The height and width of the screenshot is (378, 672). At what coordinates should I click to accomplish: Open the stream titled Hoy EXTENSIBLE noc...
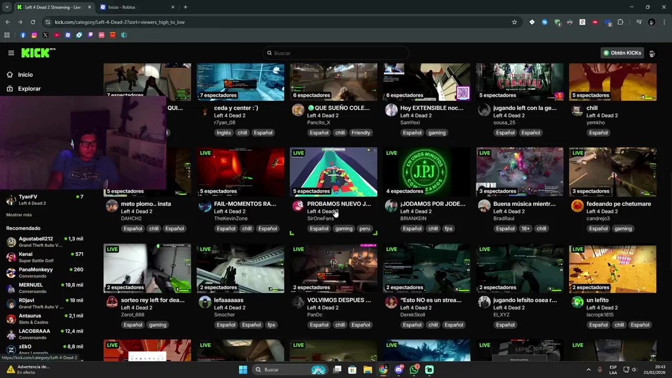[x=432, y=108]
